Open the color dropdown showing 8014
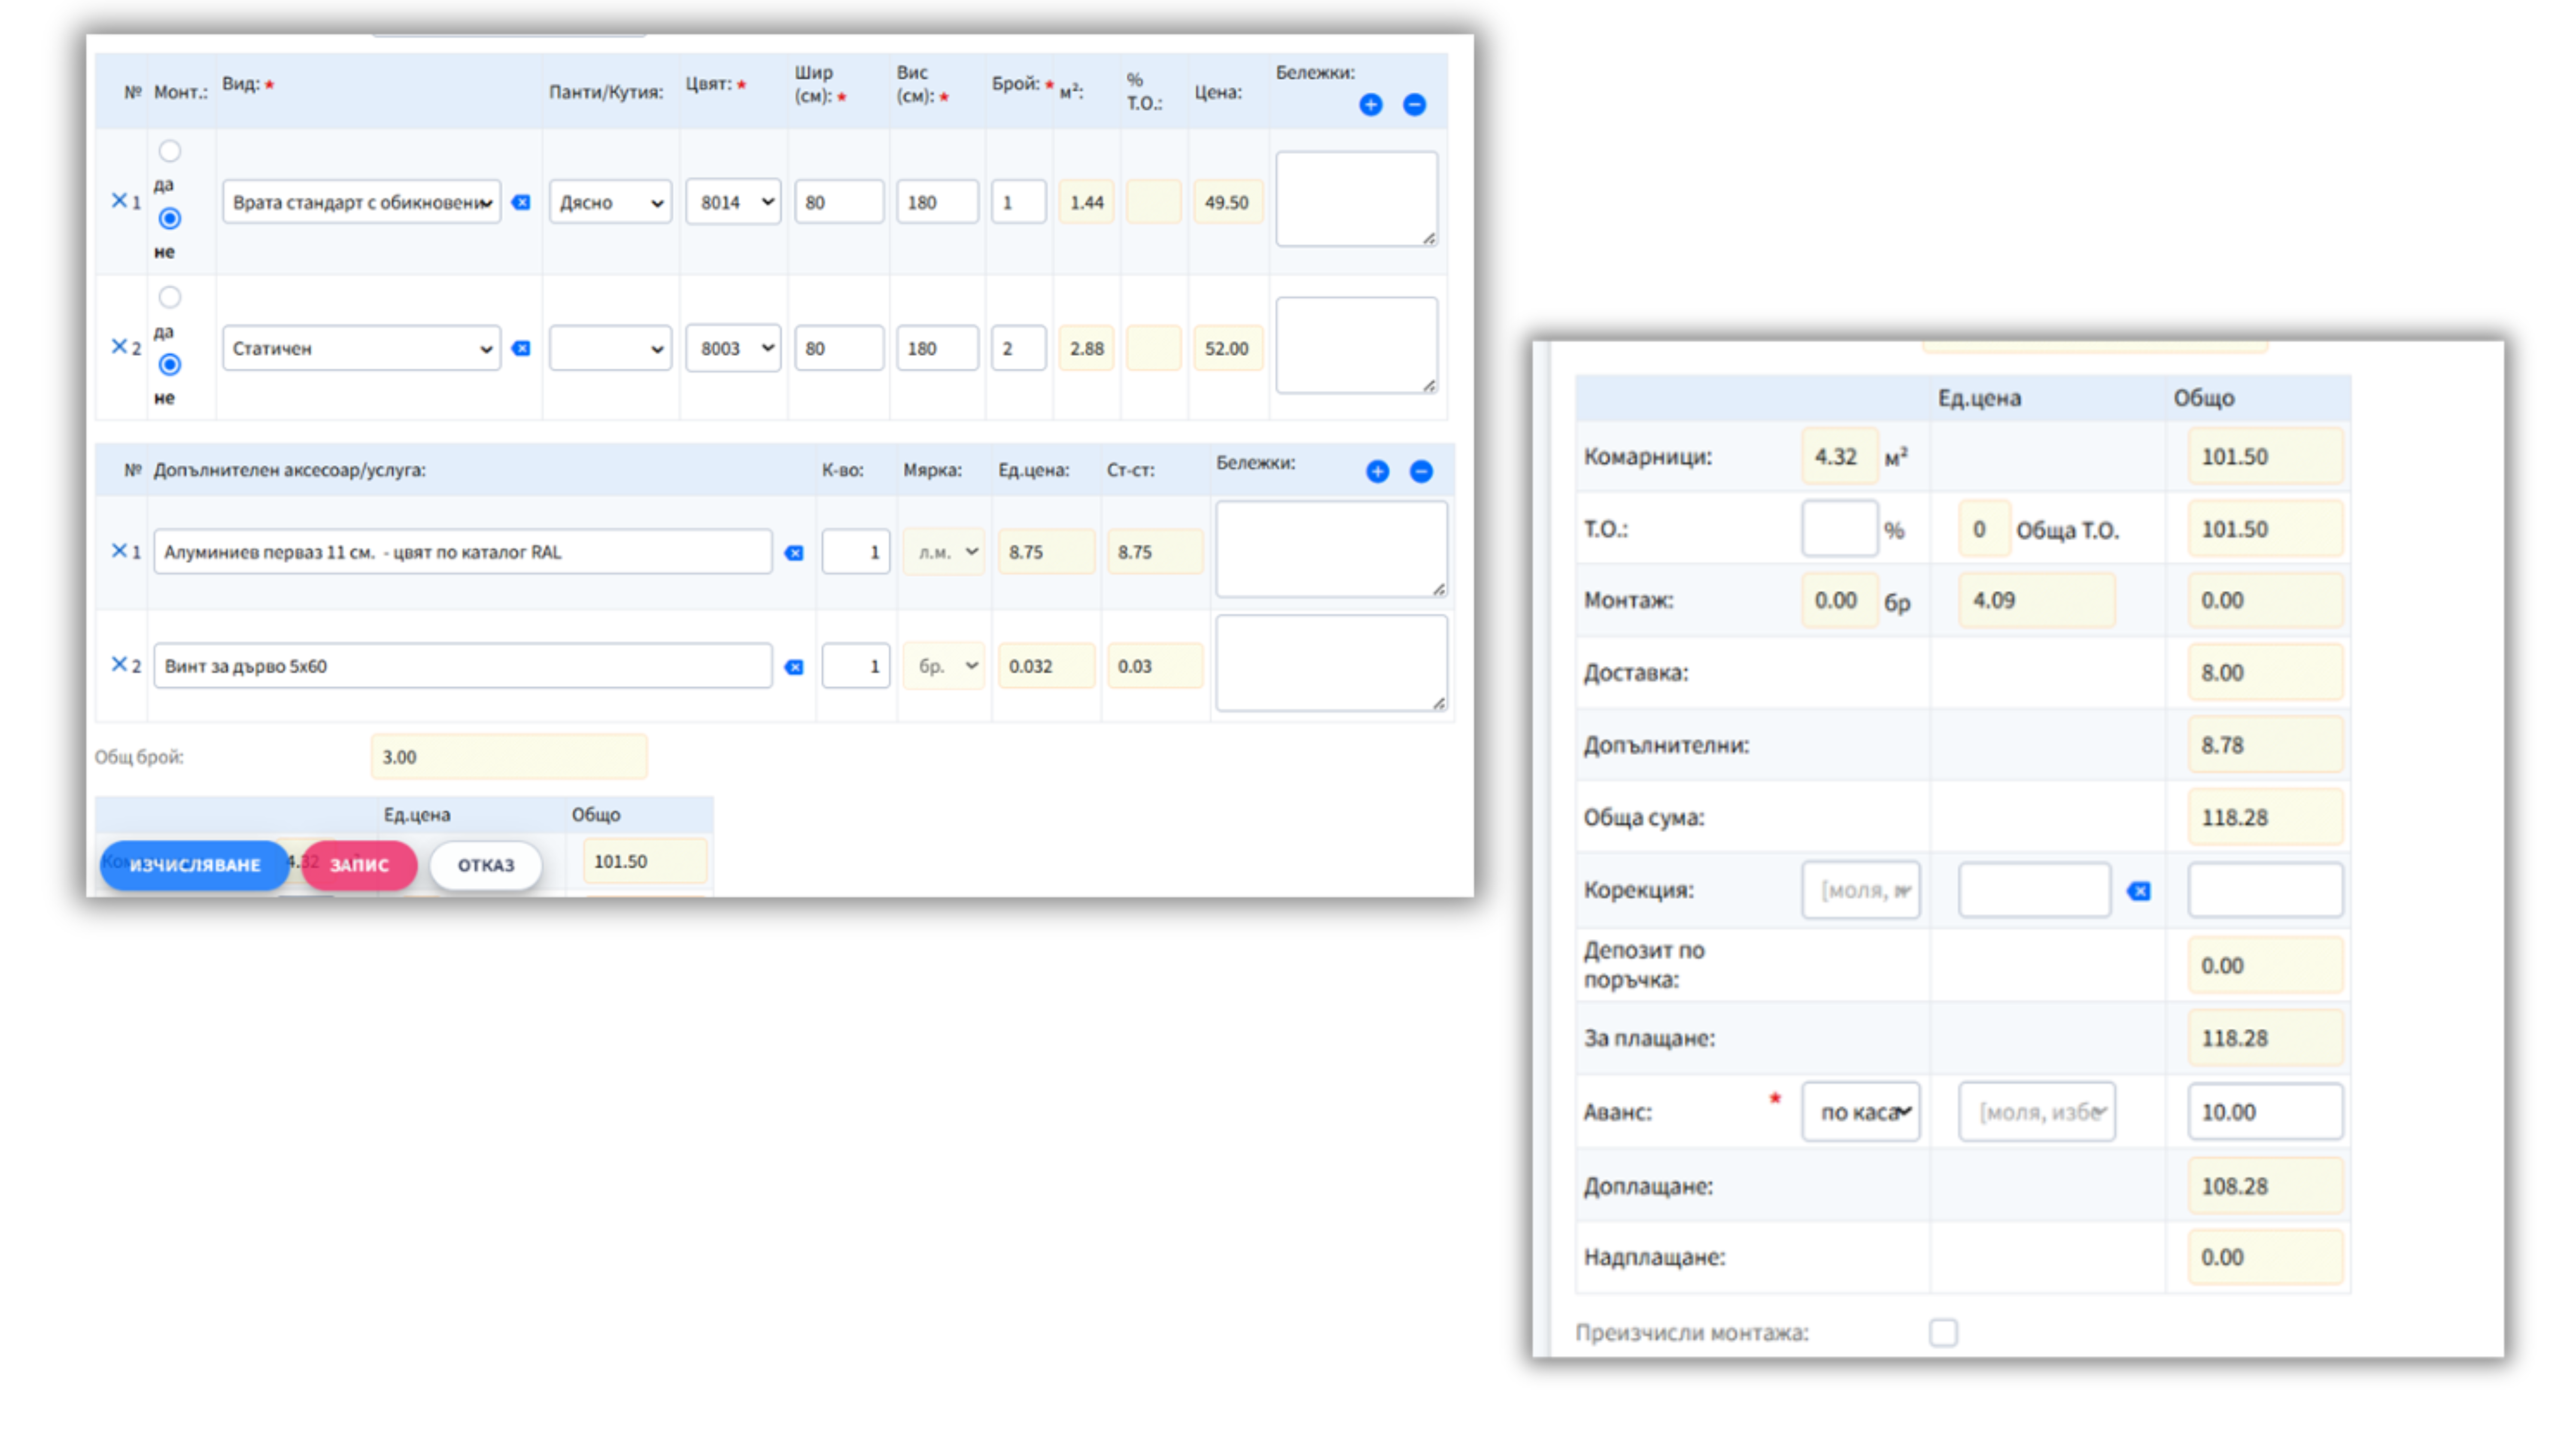 [733, 202]
